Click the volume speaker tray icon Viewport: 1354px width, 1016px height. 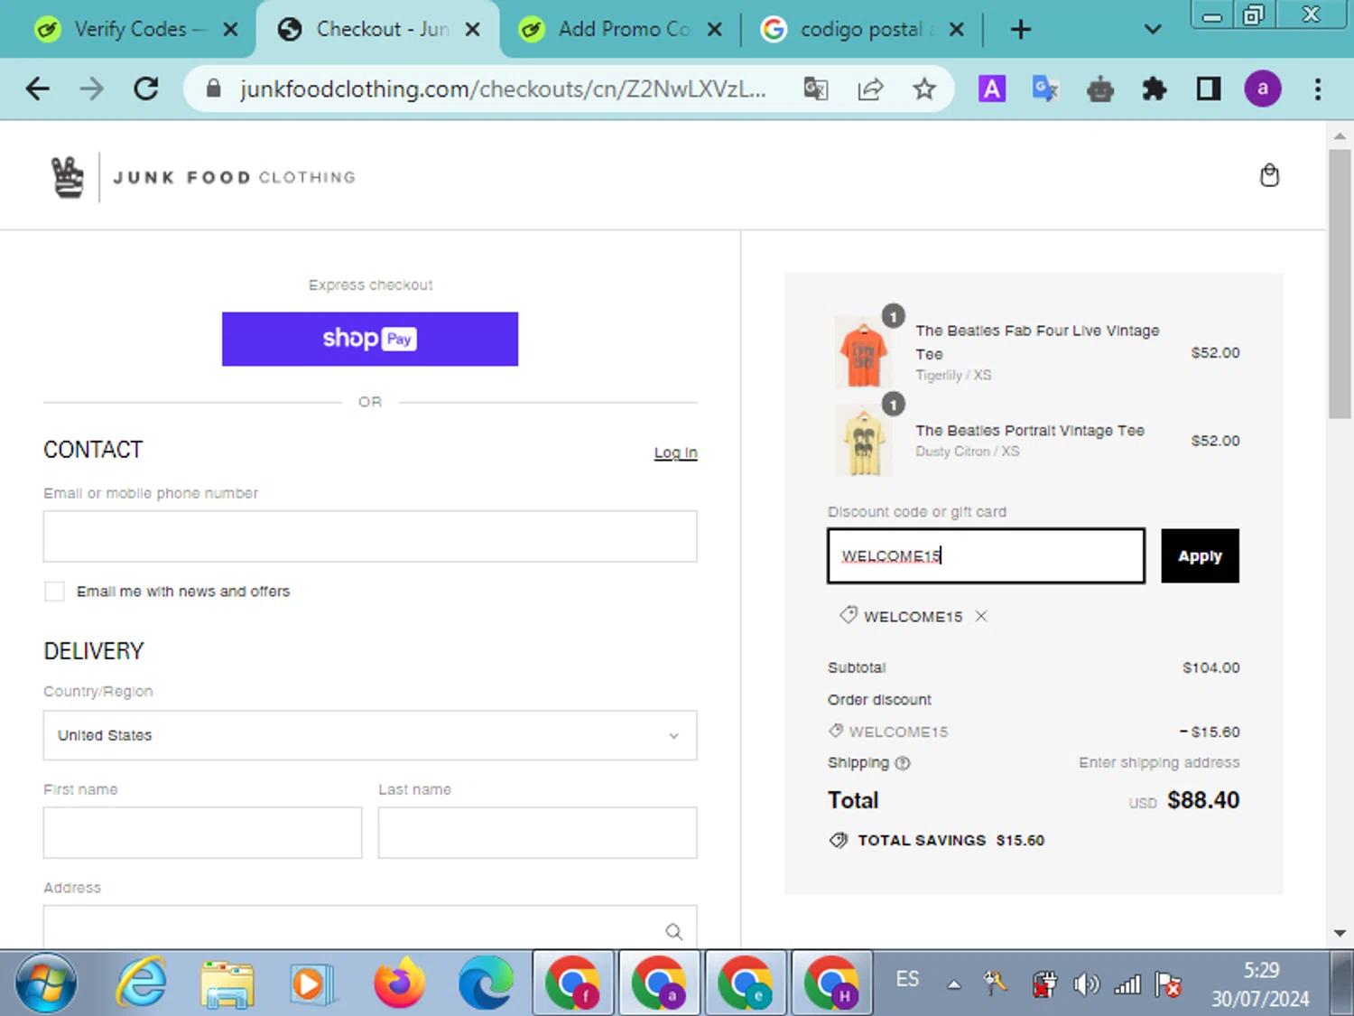coord(1086,983)
